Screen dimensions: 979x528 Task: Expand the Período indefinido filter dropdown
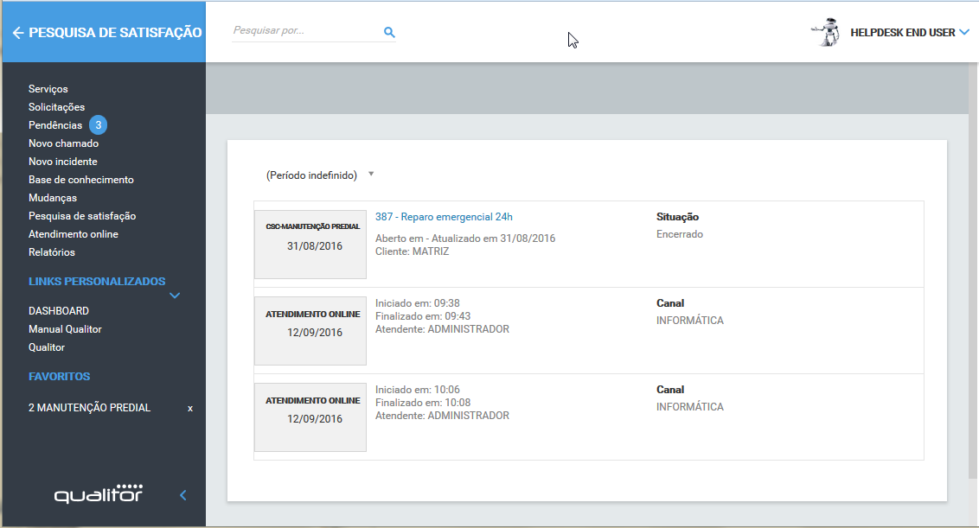coord(371,174)
